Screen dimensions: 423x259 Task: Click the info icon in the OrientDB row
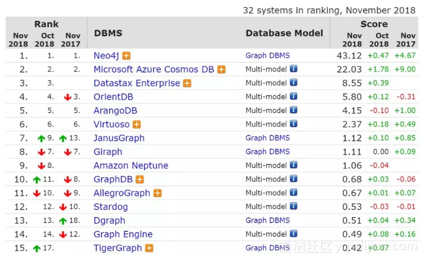point(293,96)
